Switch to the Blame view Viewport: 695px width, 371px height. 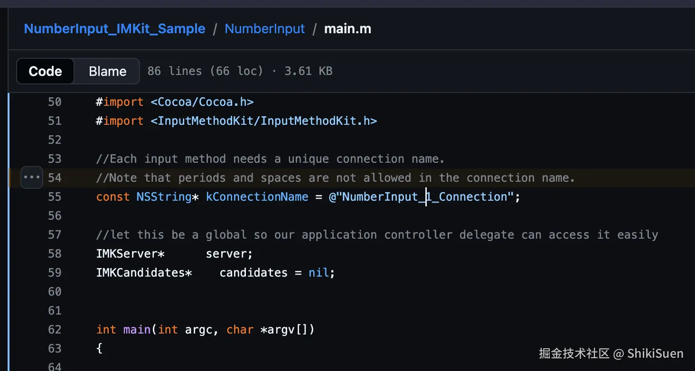(107, 71)
